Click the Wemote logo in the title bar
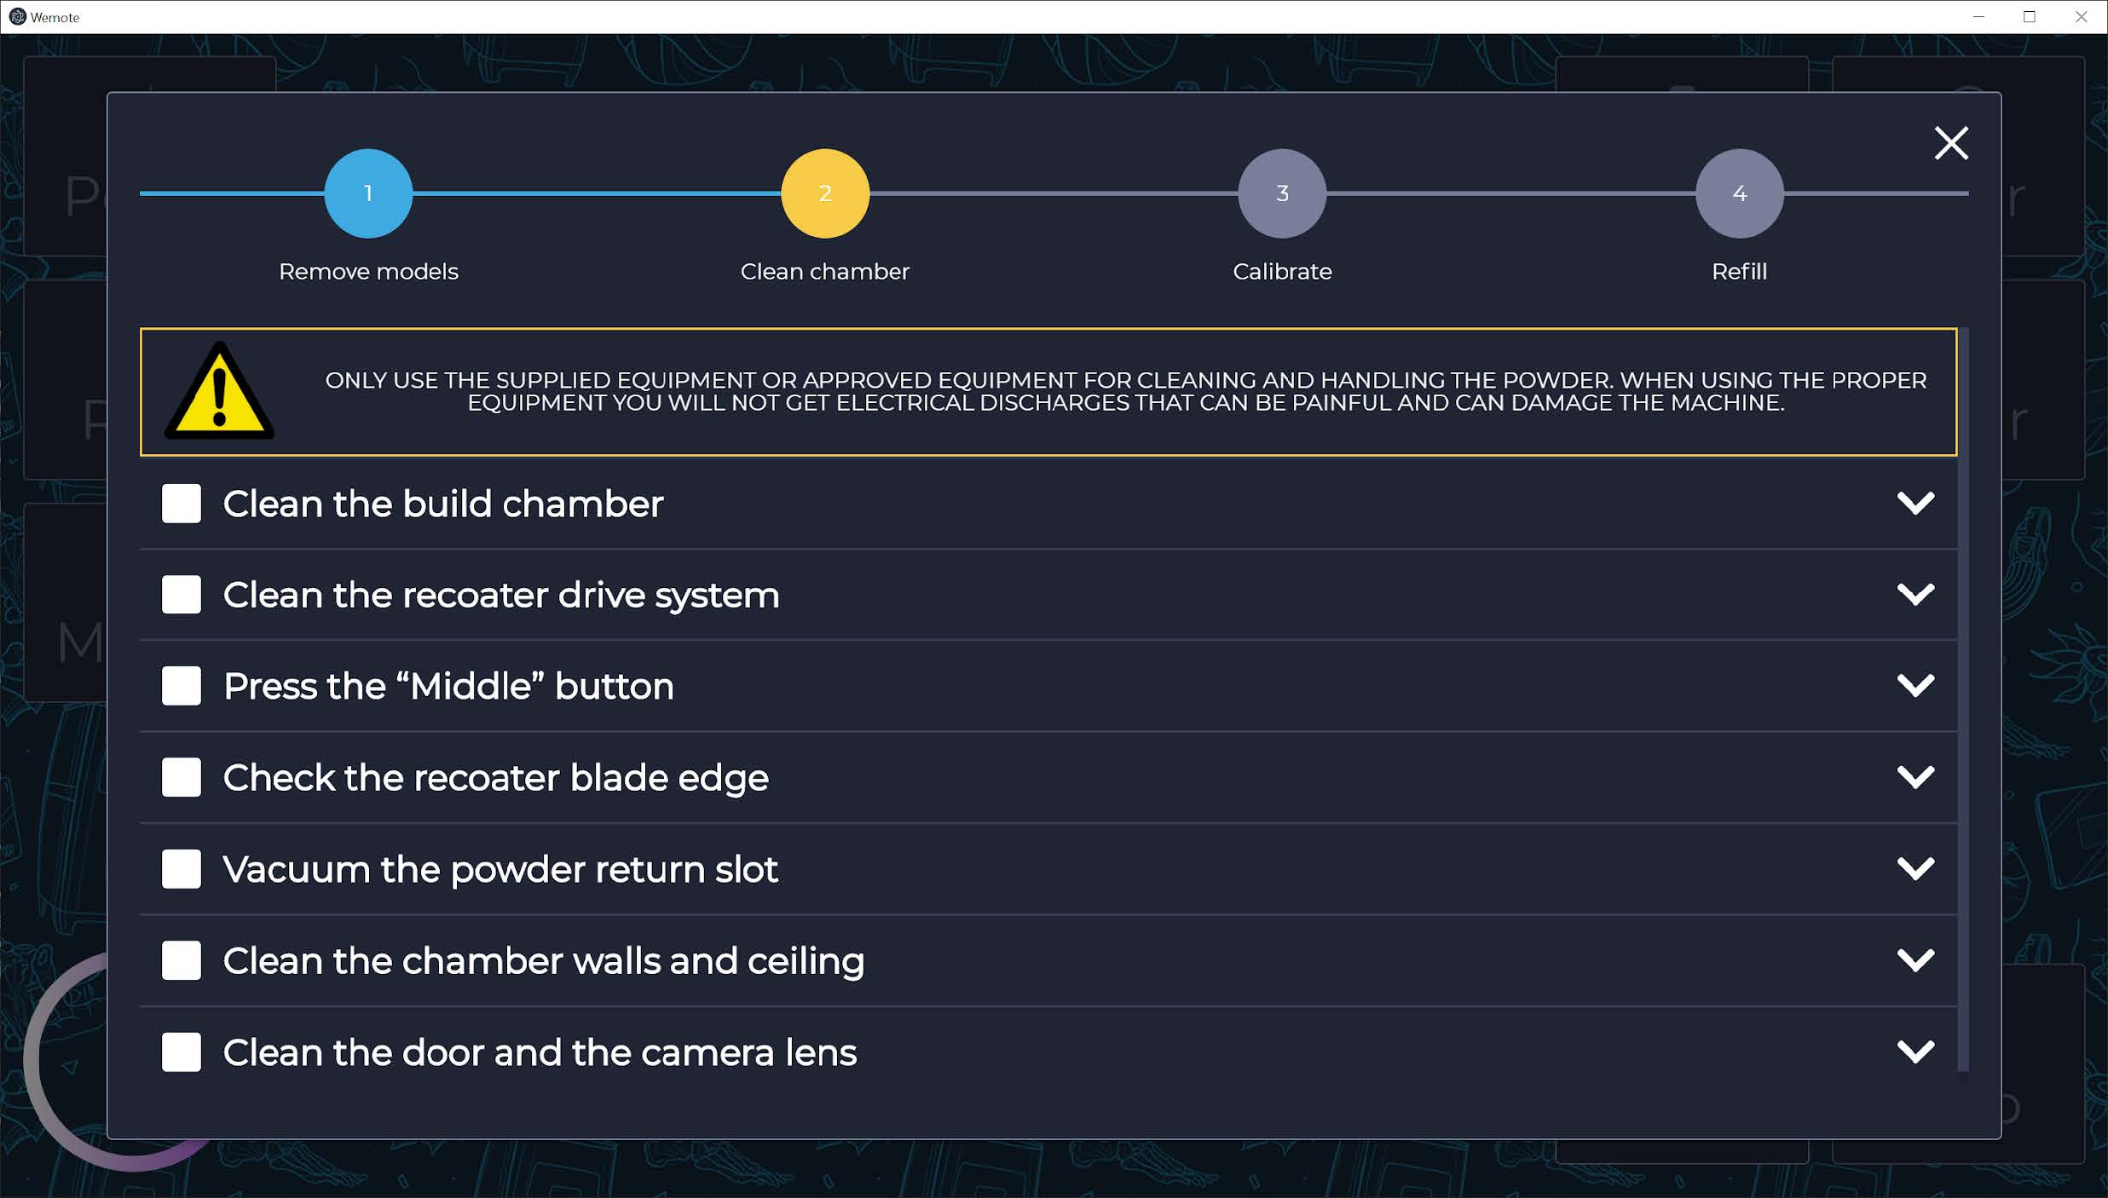The height and width of the screenshot is (1198, 2108). click(x=17, y=16)
